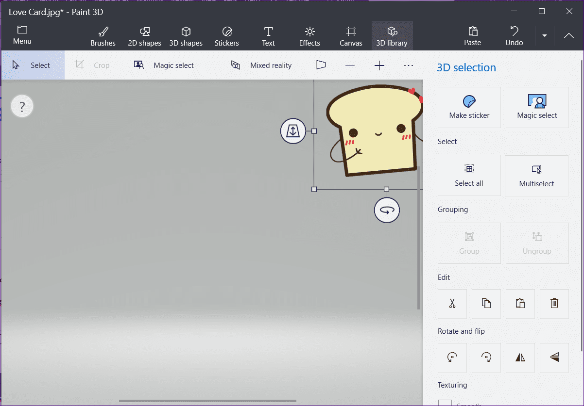
Task: Select the Brushes tool
Action: (103, 36)
